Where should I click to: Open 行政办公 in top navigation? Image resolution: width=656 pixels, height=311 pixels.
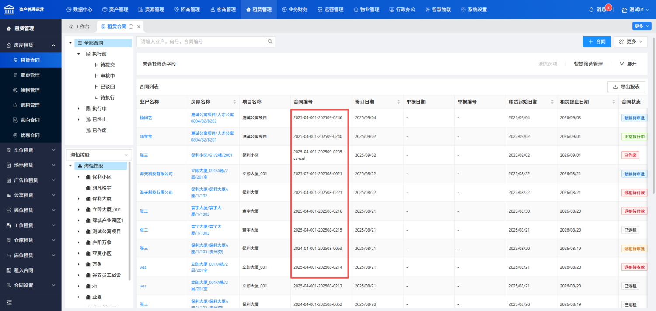click(402, 10)
